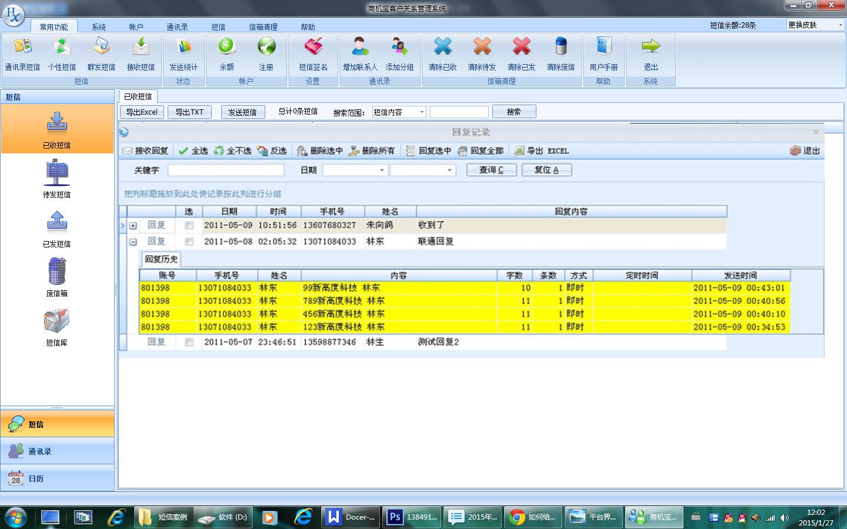Open the 通讯录 ribbon tab
847x529 pixels.
coord(177,27)
